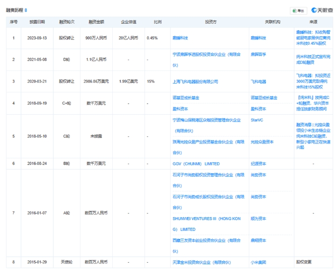Open investor 天津金米投资合伙企业
The image size is (335, 280).
(x=201, y=262)
